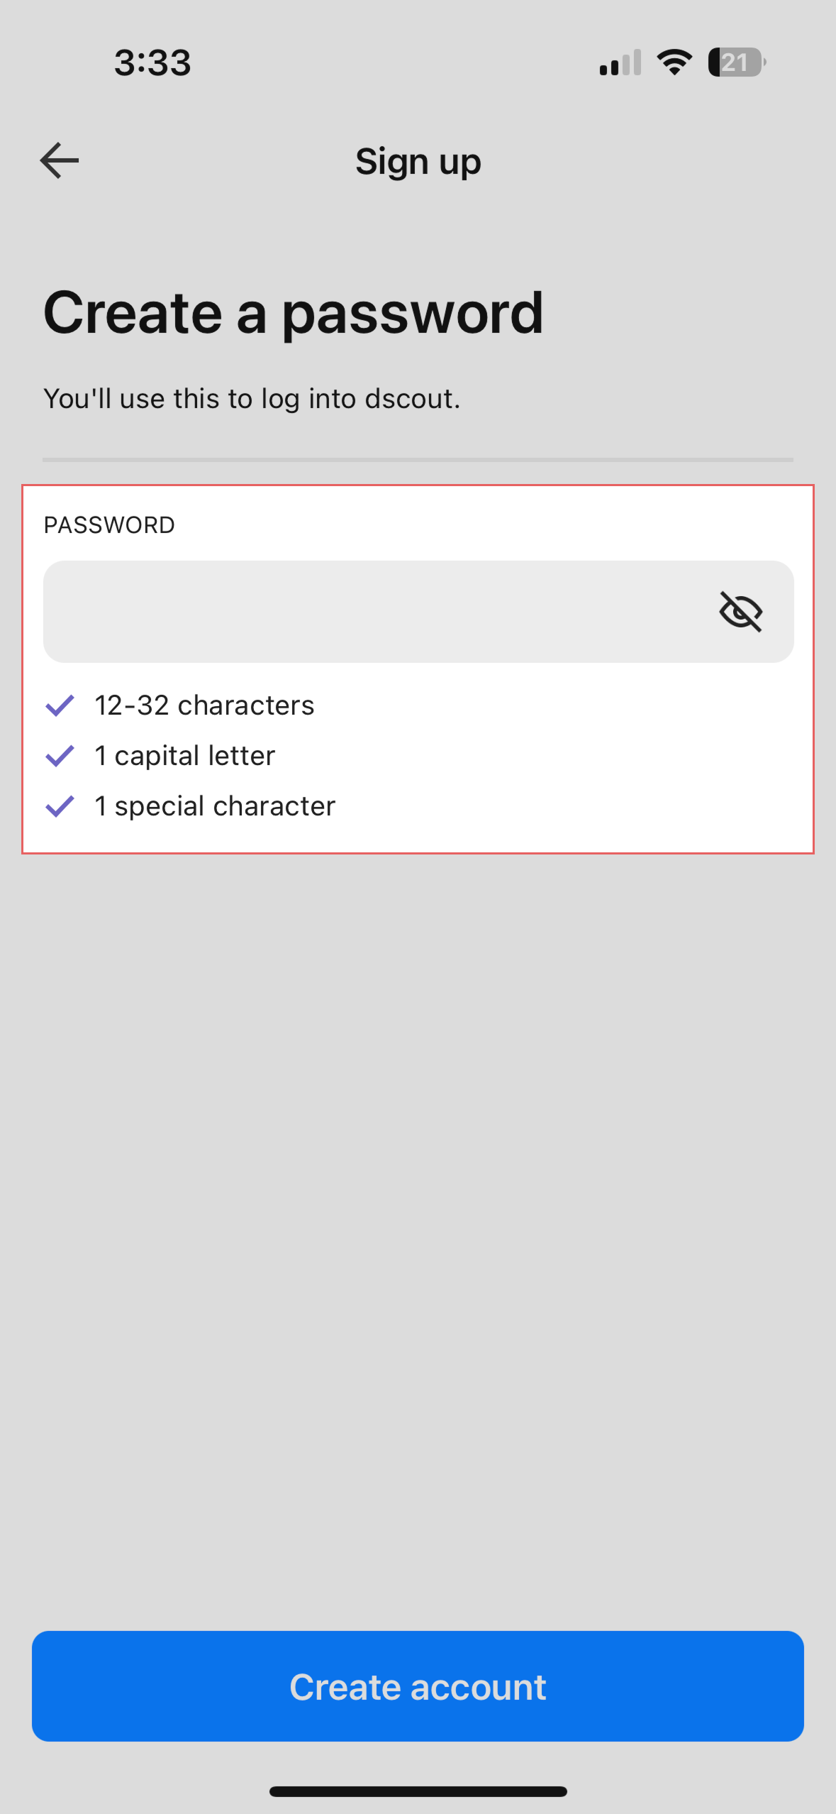This screenshot has width=836, height=1814.
Task: Toggle password visibility eye icon
Action: (740, 612)
